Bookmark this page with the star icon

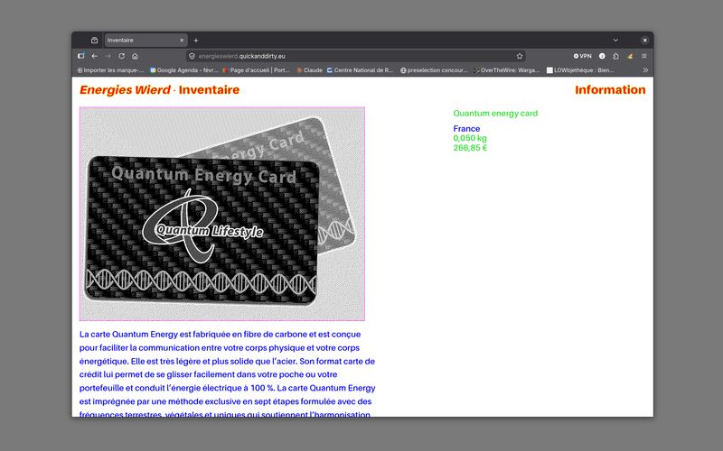[x=520, y=56]
